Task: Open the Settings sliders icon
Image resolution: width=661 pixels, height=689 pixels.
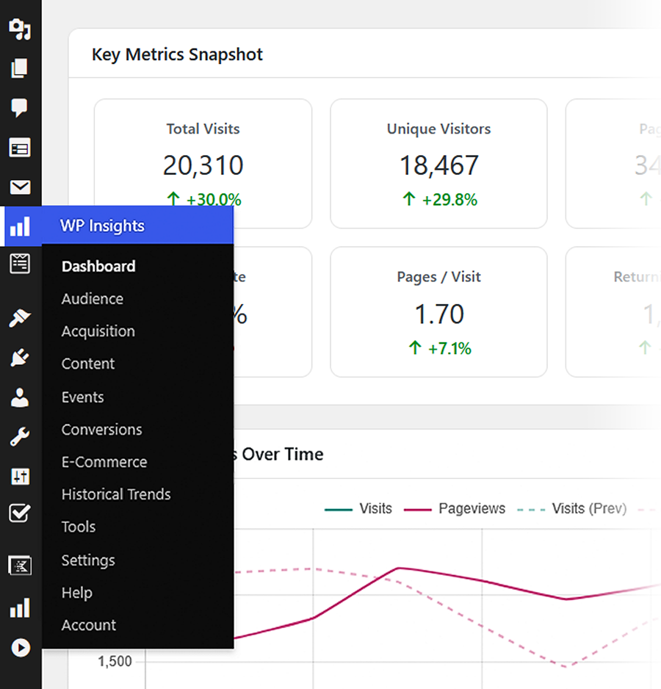Action: coord(20,476)
